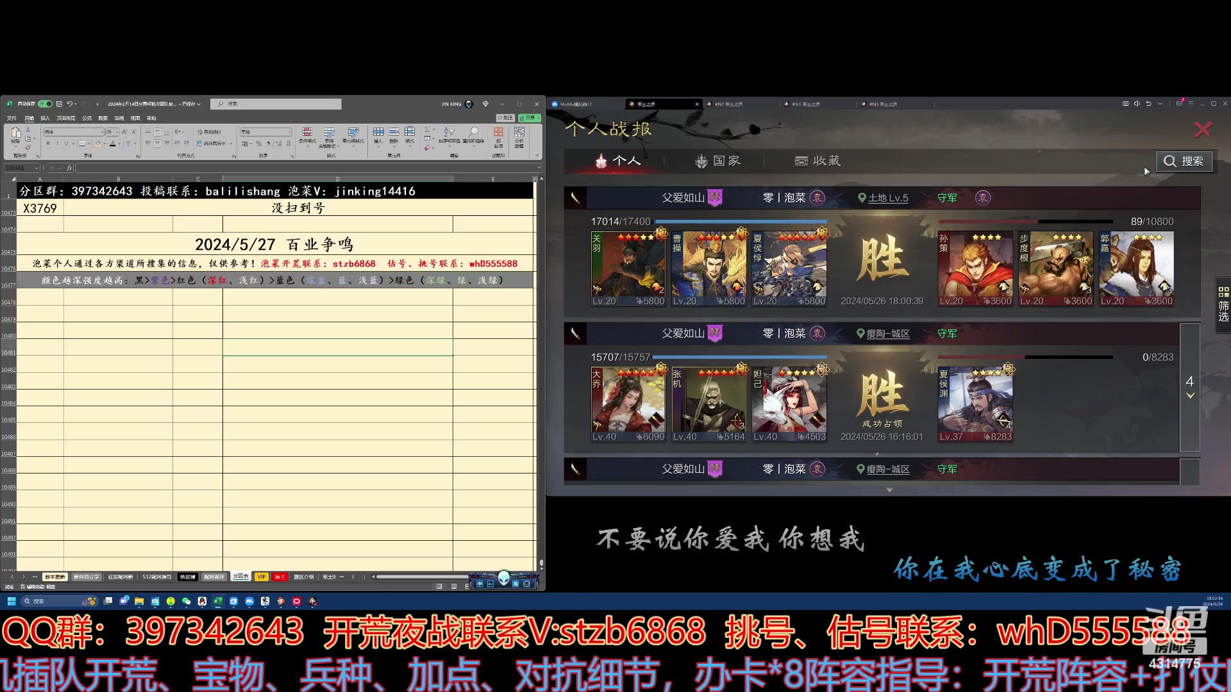Viewport: 1231px width, 692px height.
Task: Open QQ penguin icon on taskbar
Action: 202,601
